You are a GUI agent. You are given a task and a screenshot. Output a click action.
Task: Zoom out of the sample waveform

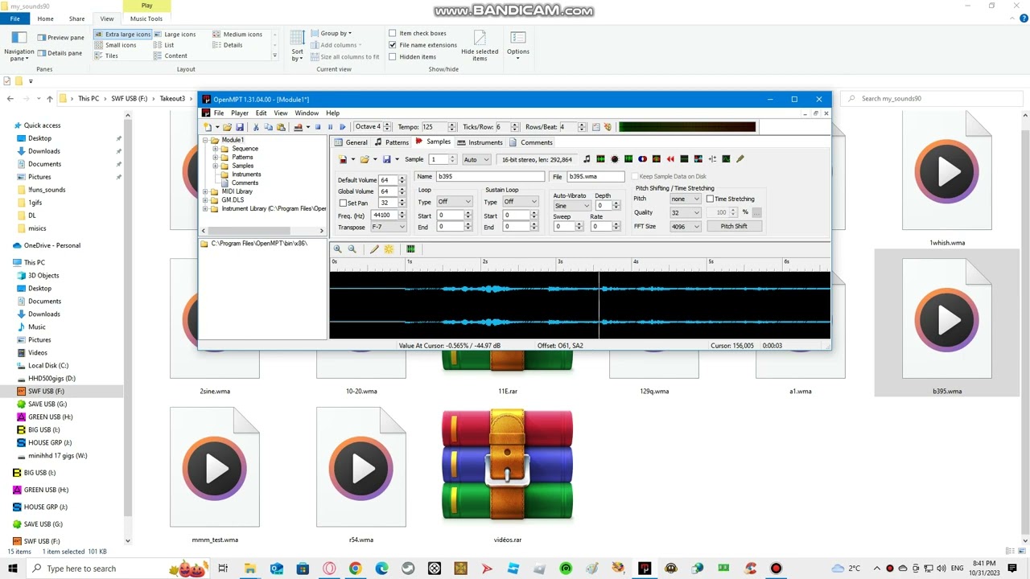352,249
